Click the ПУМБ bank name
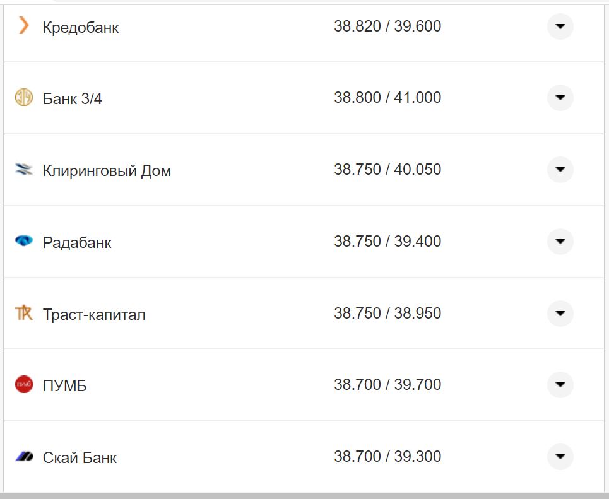609x499 pixels. coord(66,384)
